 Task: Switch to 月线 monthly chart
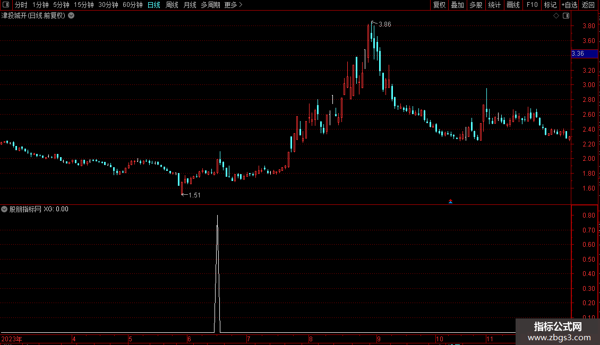point(190,5)
